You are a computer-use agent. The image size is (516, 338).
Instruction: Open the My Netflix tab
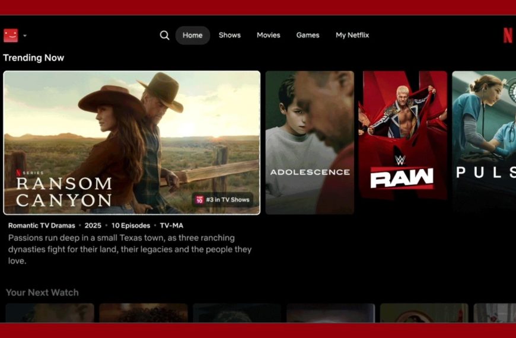tap(352, 35)
